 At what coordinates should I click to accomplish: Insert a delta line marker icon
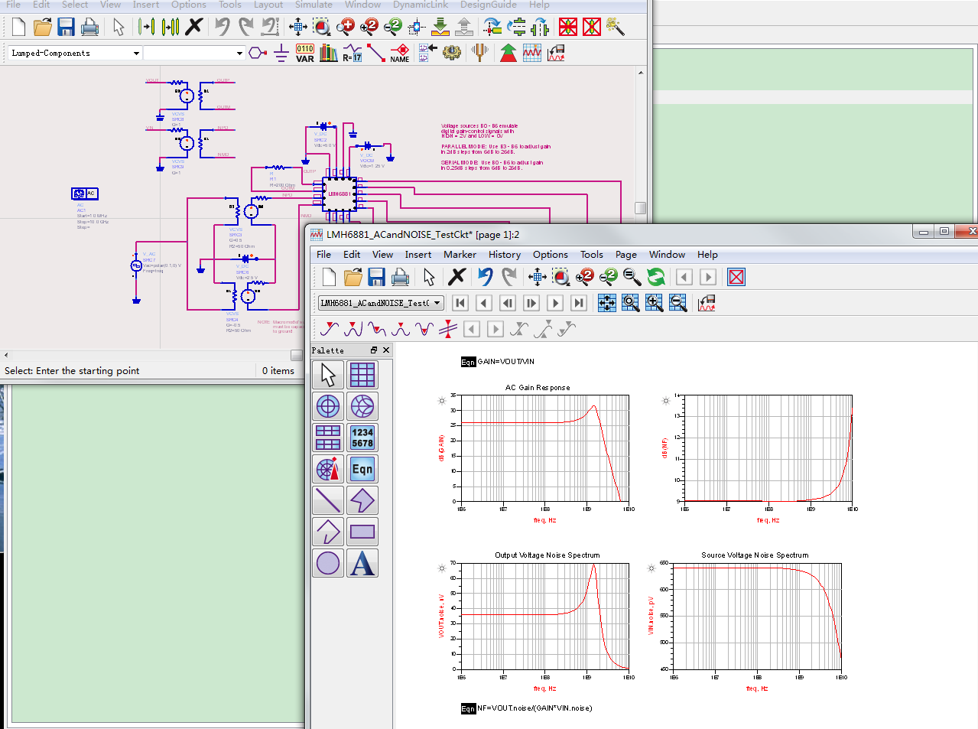click(x=448, y=329)
